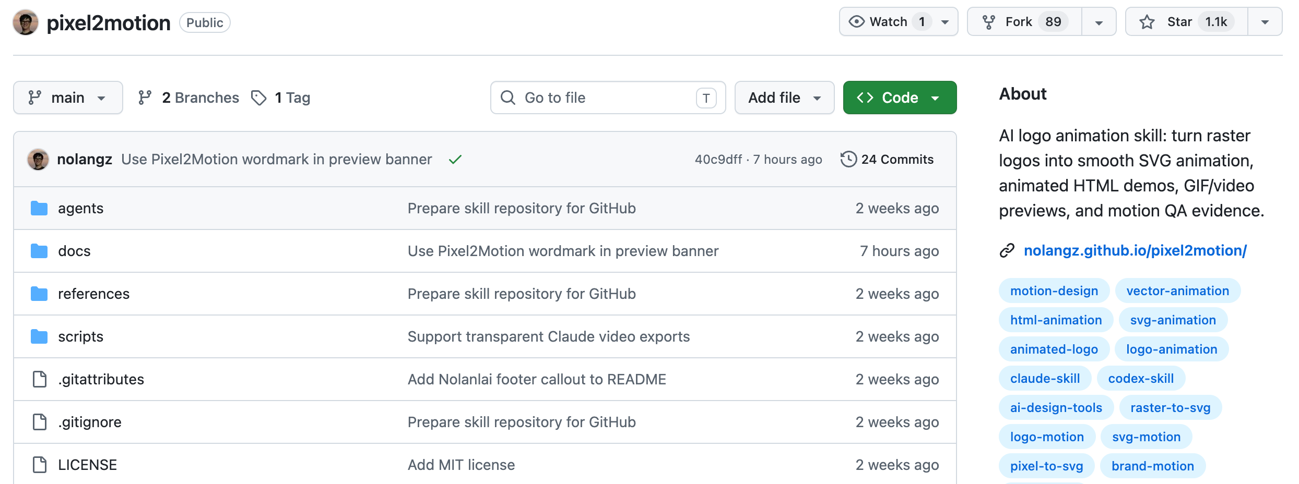The width and height of the screenshot is (1299, 484).
Task: Open the .gitattributes file
Action: point(101,379)
